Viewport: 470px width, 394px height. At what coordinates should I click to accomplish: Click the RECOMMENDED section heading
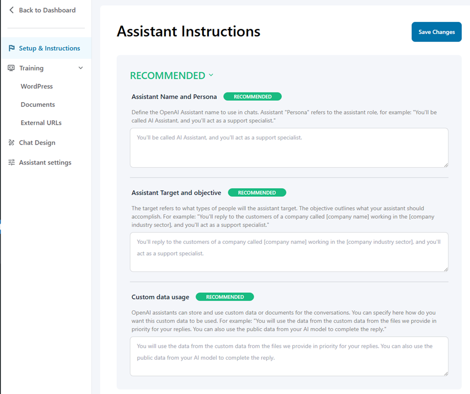(x=168, y=76)
